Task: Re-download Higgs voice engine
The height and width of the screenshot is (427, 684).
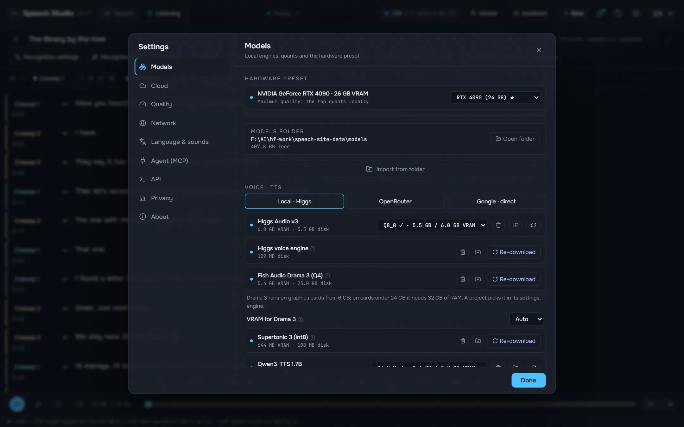Action: pos(514,252)
